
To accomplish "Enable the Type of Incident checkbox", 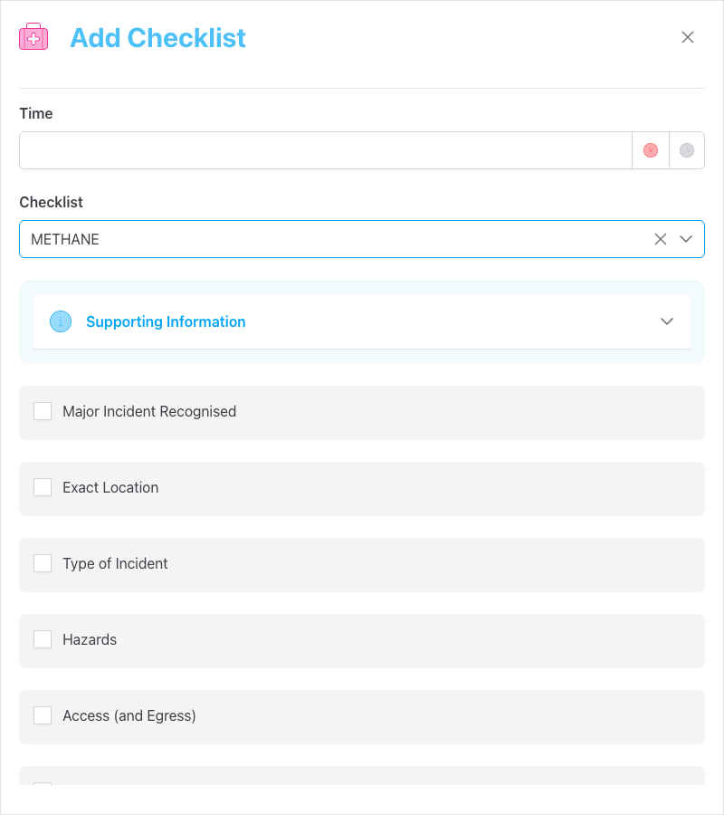I will 43,563.
